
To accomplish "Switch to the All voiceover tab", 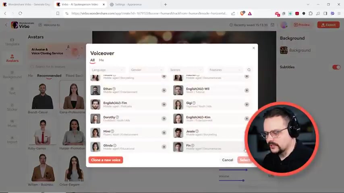I will coord(92,60).
